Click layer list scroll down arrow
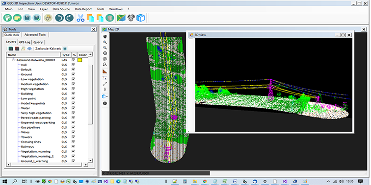371x185 pixels. tap(90, 160)
